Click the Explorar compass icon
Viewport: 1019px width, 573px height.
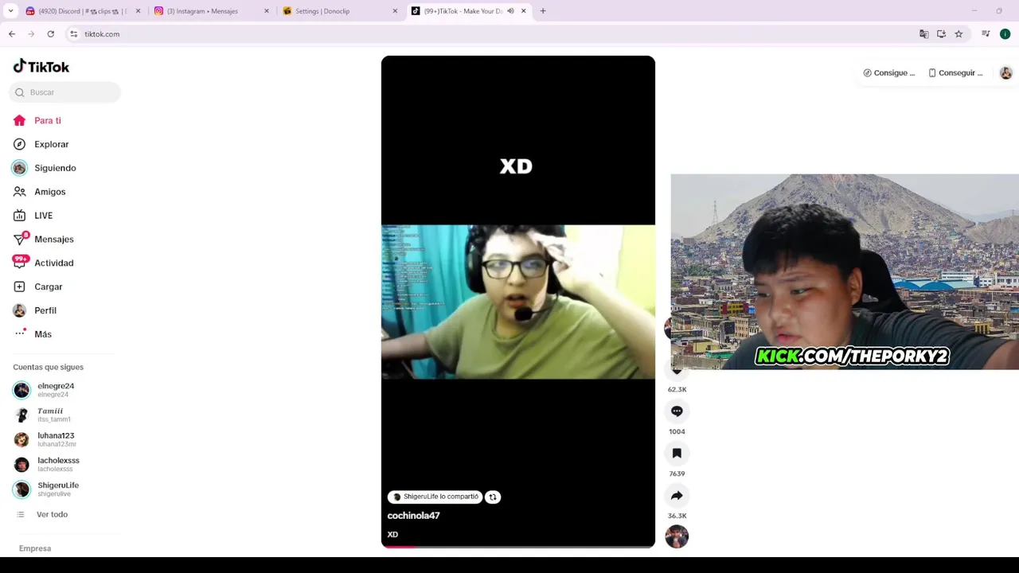(x=19, y=144)
